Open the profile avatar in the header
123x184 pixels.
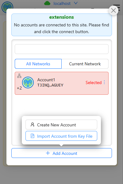[7, 7]
